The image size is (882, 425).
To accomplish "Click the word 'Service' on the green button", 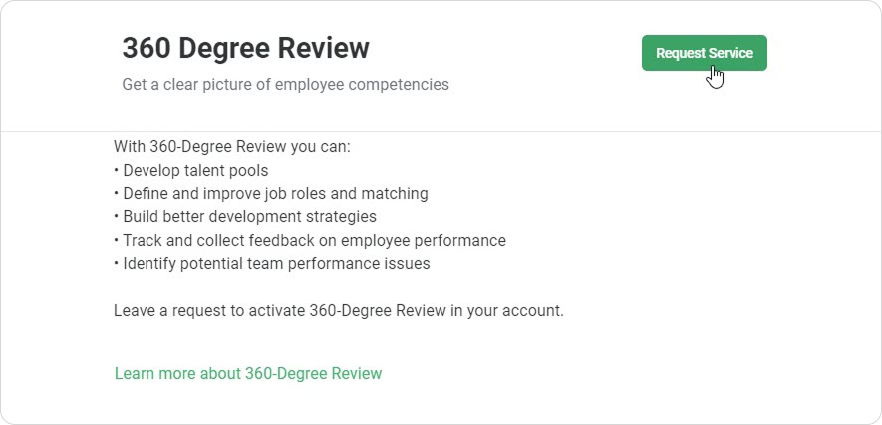I will (730, 53).
